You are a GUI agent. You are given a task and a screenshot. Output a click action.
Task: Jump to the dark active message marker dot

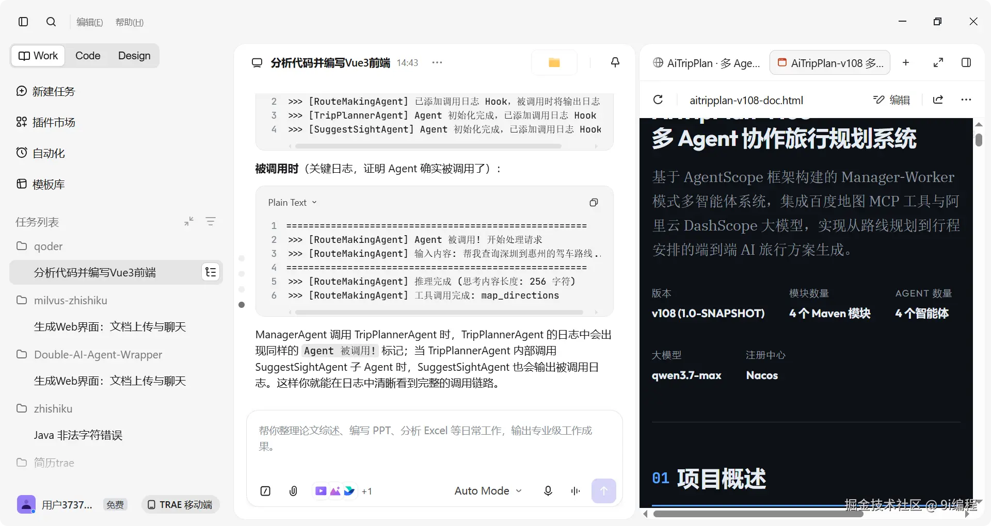[x=242, y=305]
